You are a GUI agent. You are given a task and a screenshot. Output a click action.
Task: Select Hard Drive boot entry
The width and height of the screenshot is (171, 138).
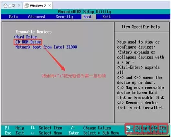(x=26, y=37)
